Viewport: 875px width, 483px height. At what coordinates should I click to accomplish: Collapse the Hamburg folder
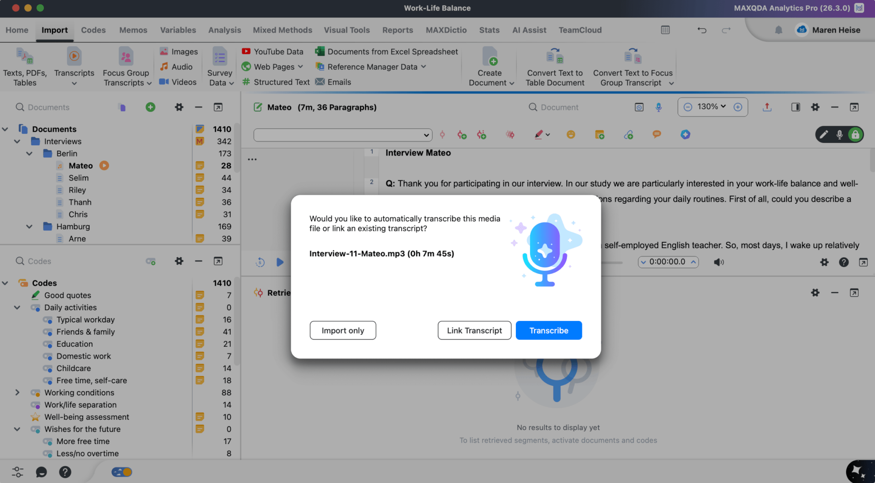coord(29,227)
